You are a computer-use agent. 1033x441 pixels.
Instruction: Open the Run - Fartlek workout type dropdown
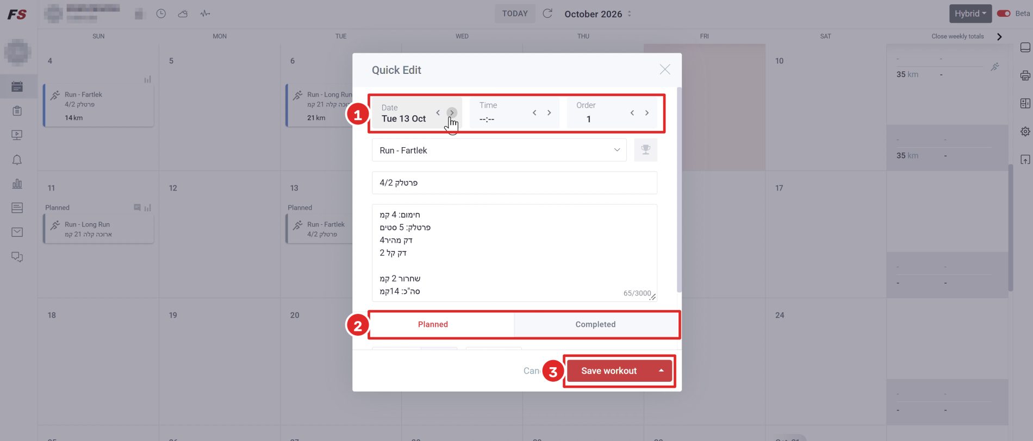[499, 150]
